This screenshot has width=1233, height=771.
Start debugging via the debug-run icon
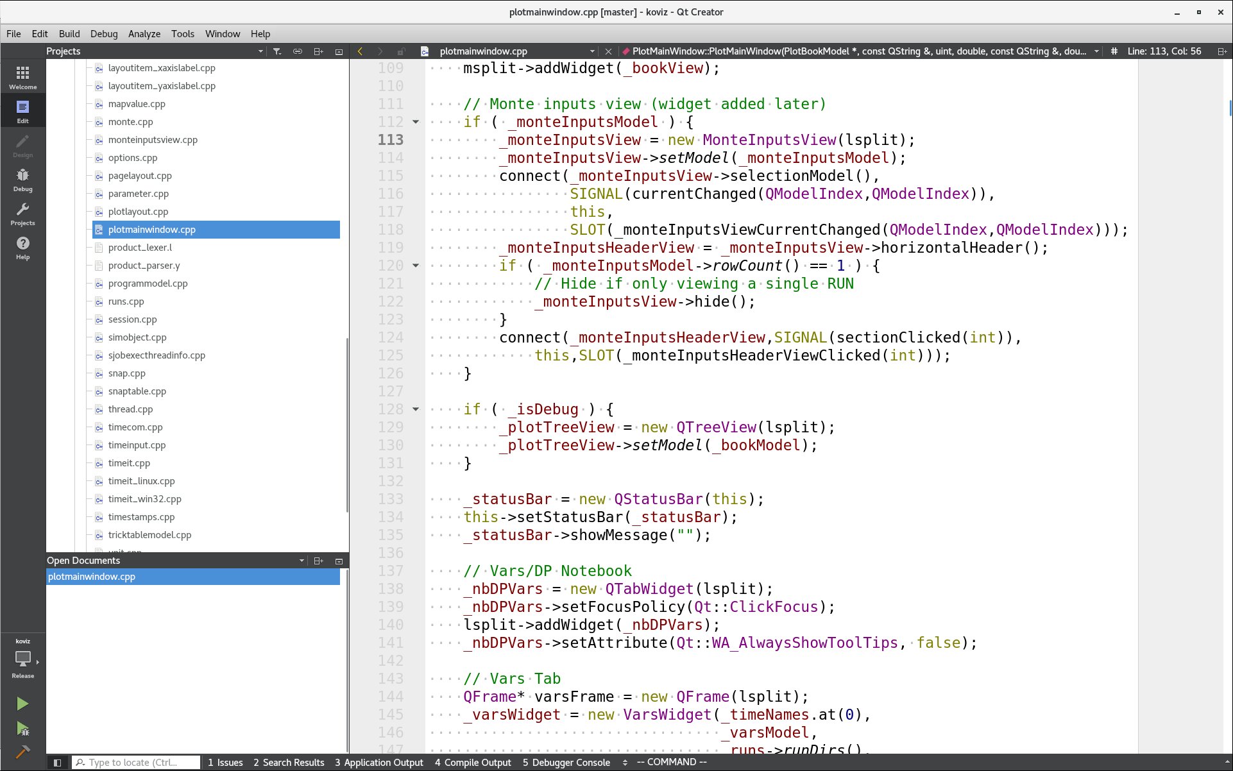point(22,729)
